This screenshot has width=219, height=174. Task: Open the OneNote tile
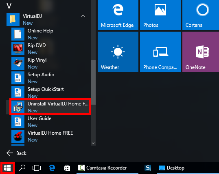(201, 52)
